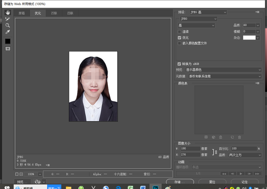Select the Slice Select tool
The width and height of the screenshot is (267, 189).
tap(8, 19)
